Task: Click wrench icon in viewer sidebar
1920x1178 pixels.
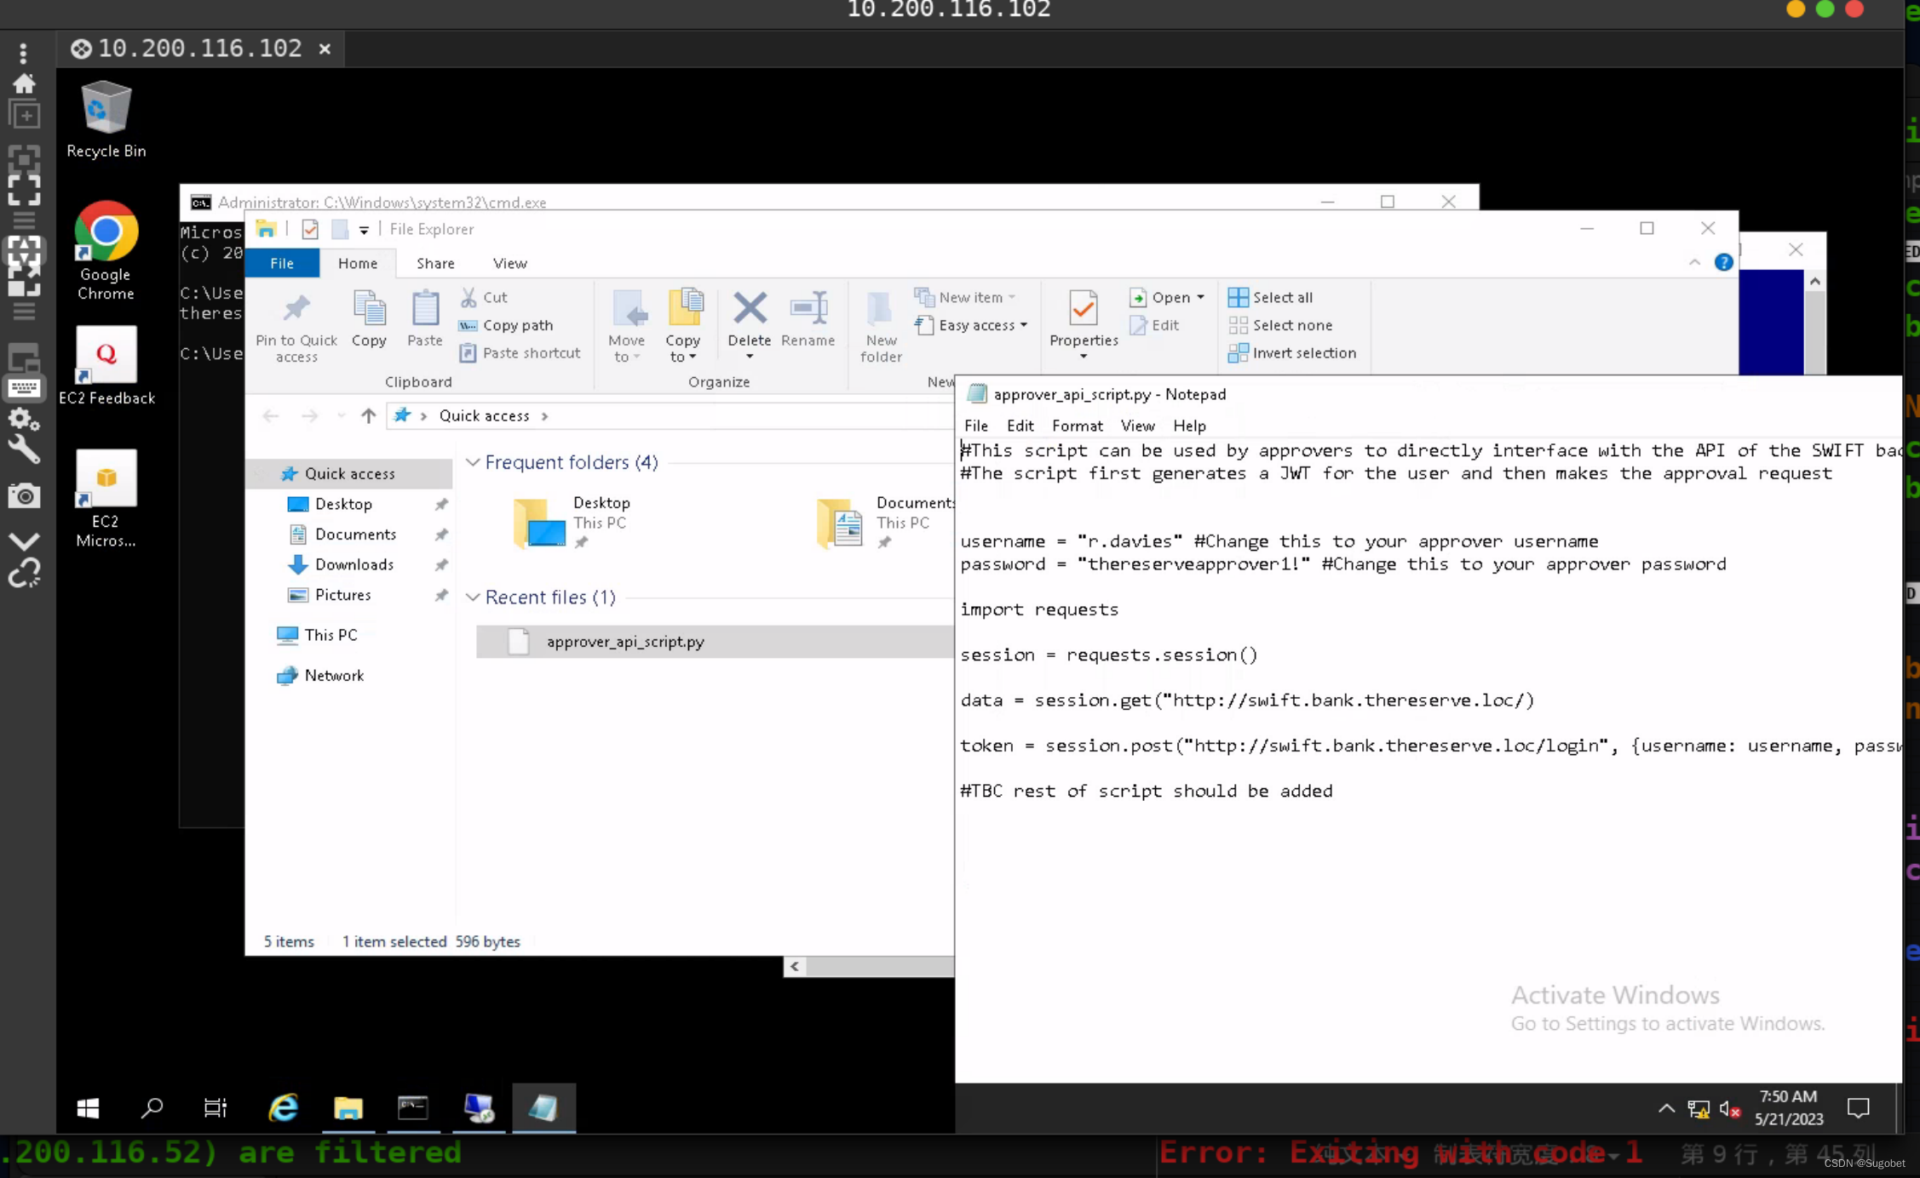Action: (x=24, y=449)
